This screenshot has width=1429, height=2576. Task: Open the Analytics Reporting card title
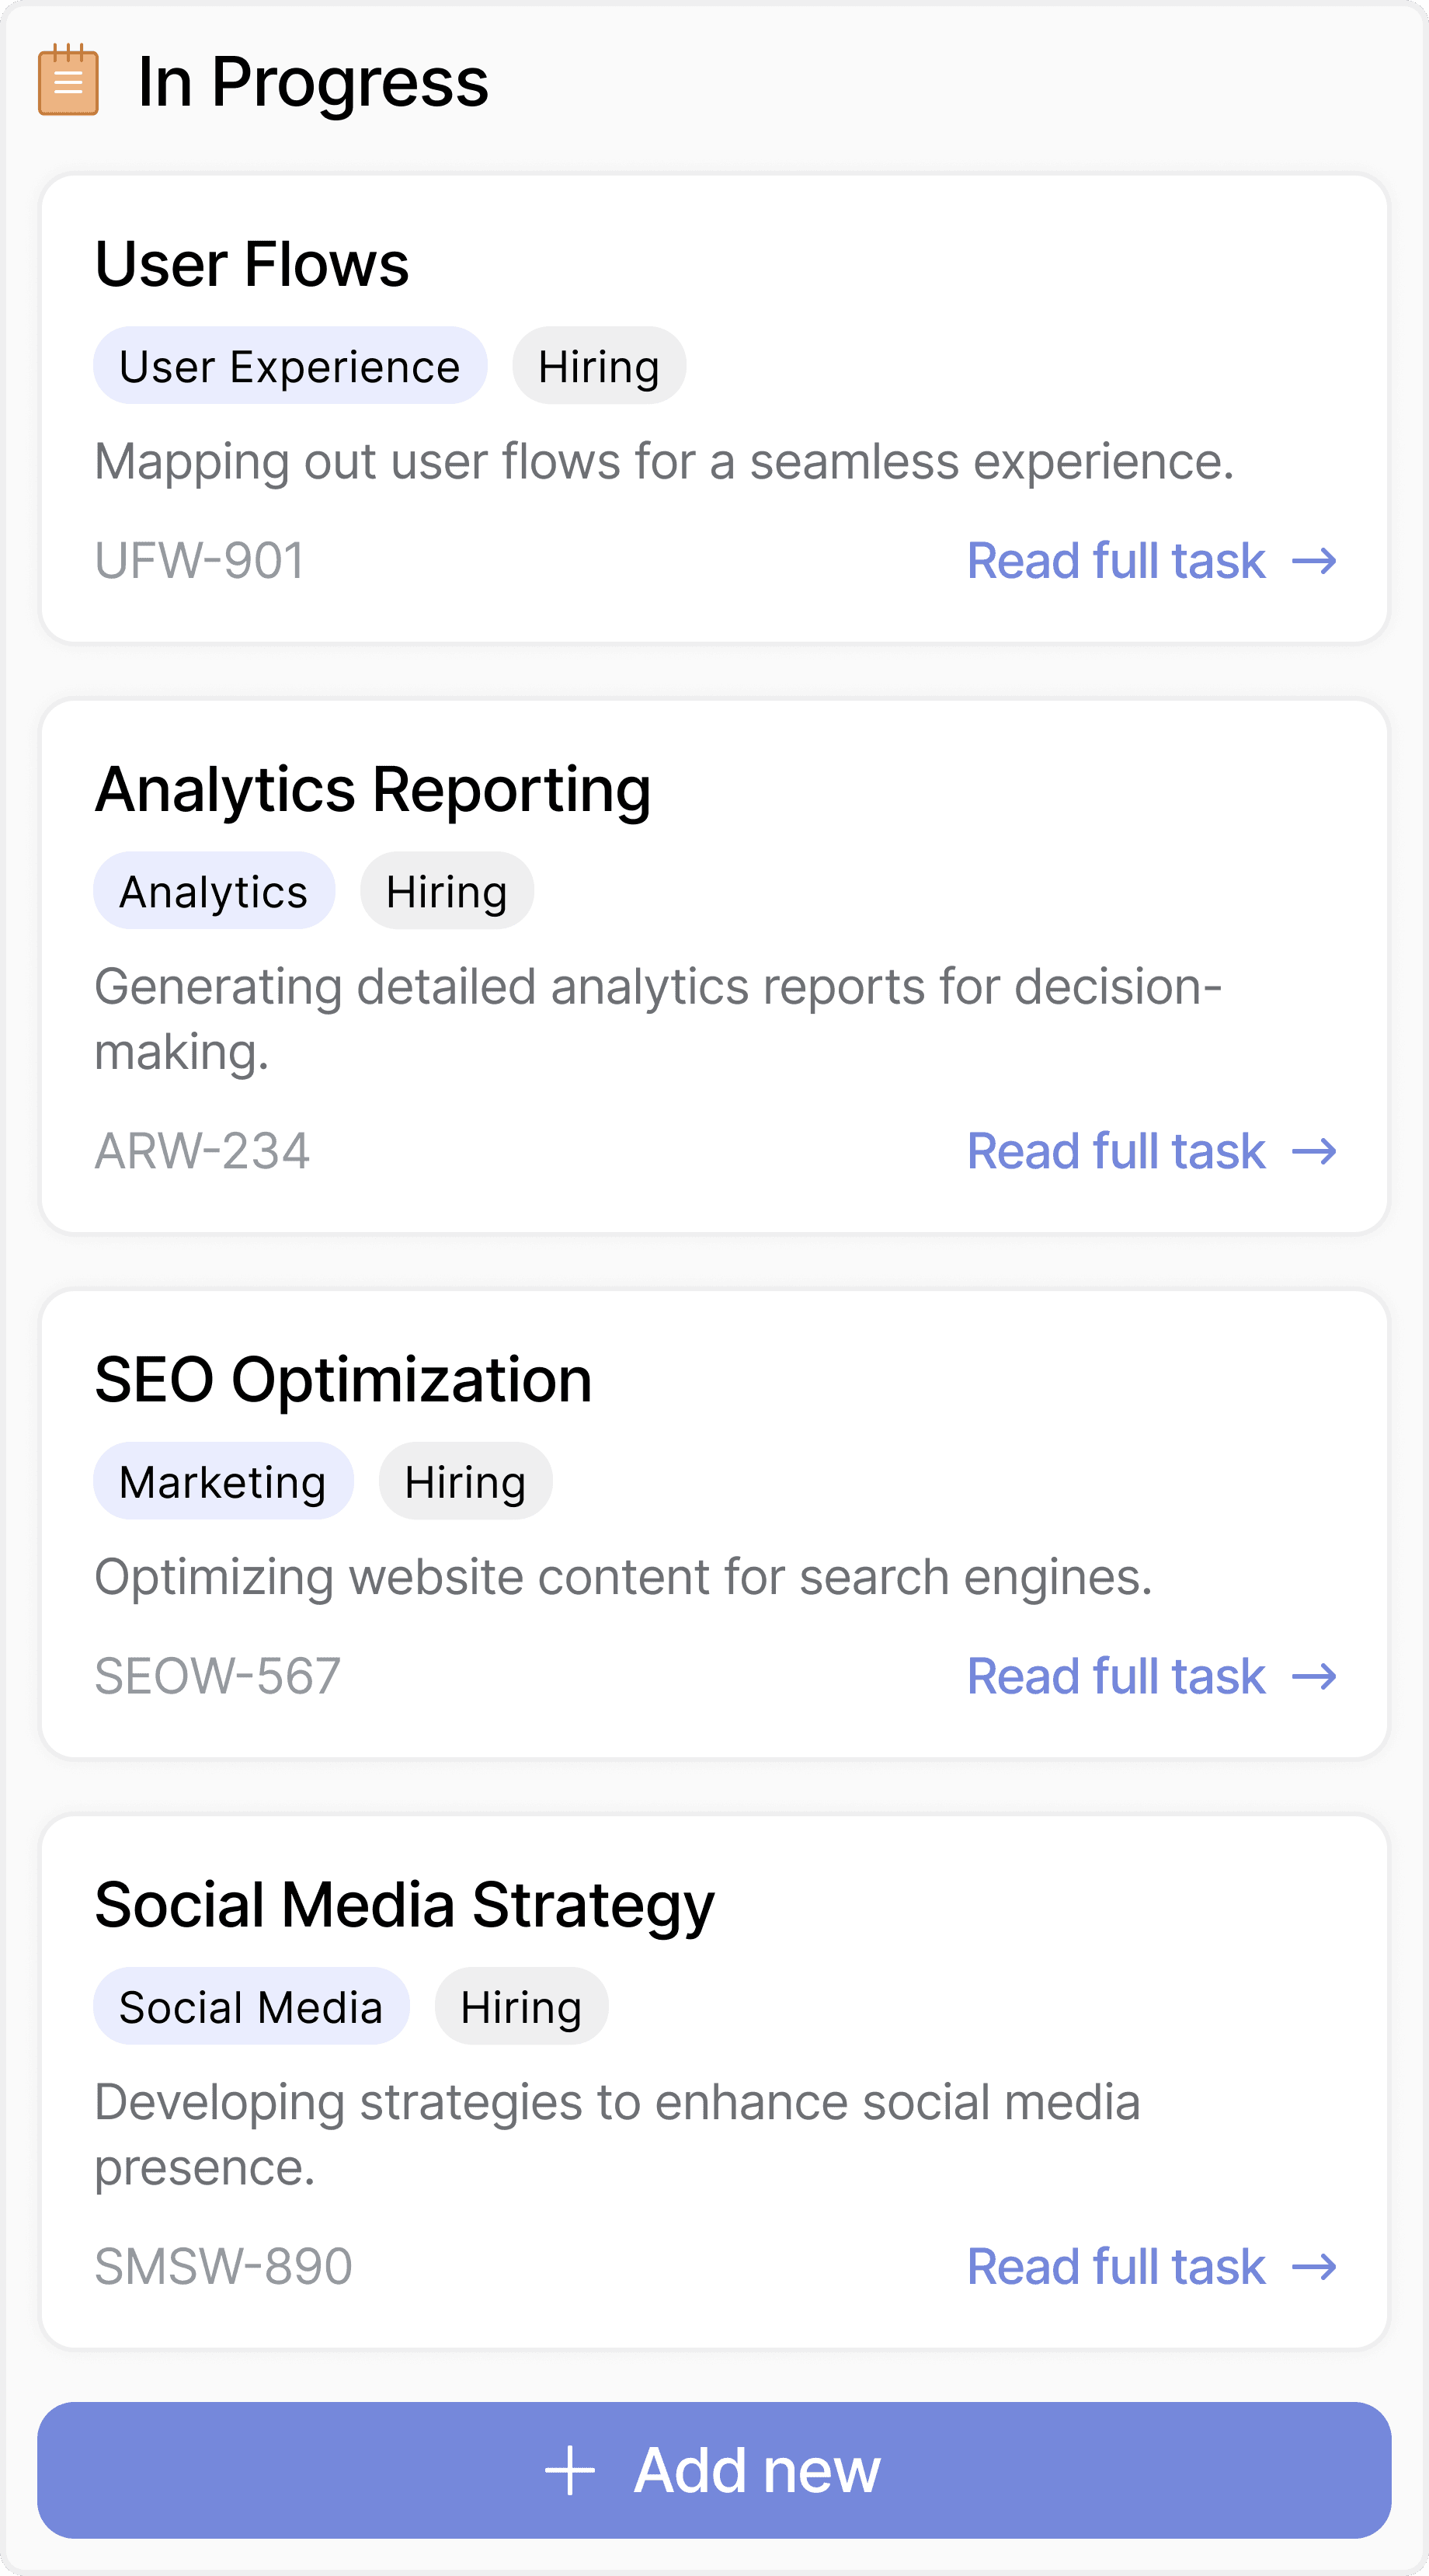(x=372, y=790)
